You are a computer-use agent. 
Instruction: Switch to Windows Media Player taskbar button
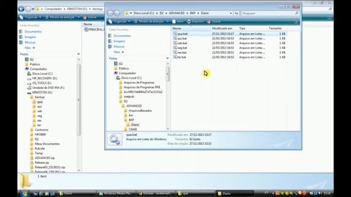click(116, 193)
